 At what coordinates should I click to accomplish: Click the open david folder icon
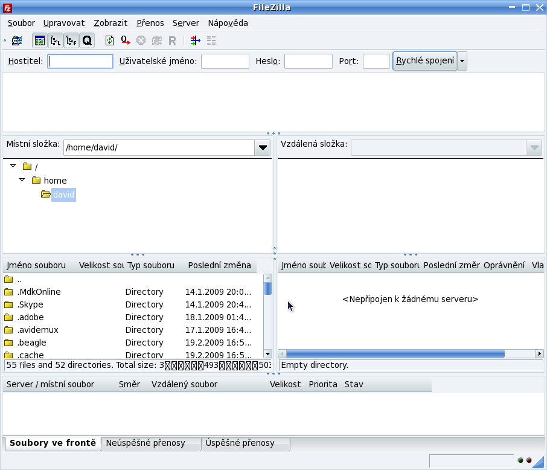click(46, 194)
